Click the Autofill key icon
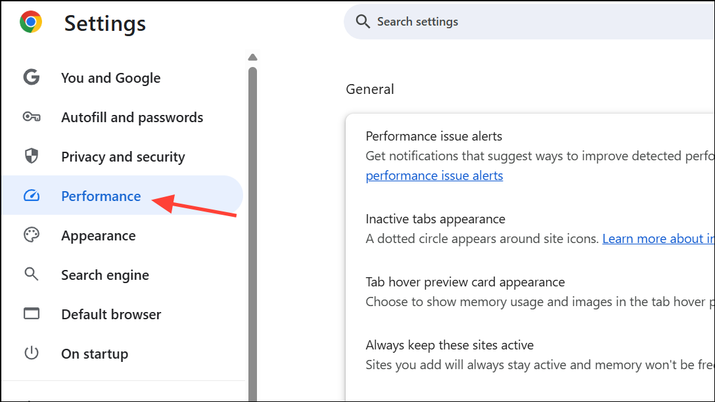Viewport: 715px width, 402px height. coord(32,117)
